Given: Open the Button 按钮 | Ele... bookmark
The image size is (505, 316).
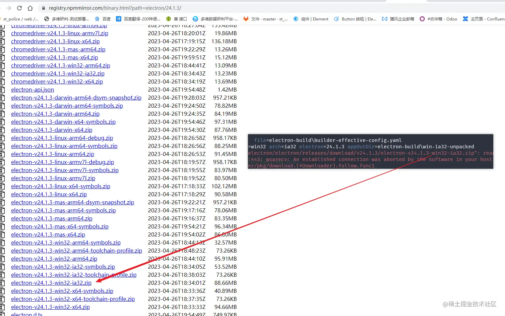Looking at the screenshot, I should click(x=355, y=19).
